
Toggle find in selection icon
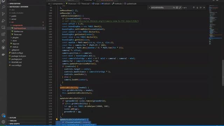201,8
